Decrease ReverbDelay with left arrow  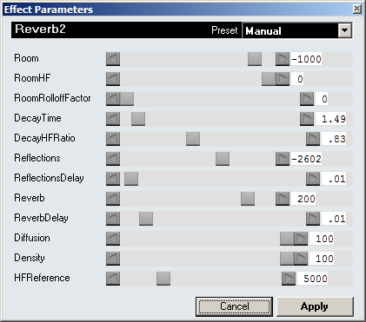113,219
